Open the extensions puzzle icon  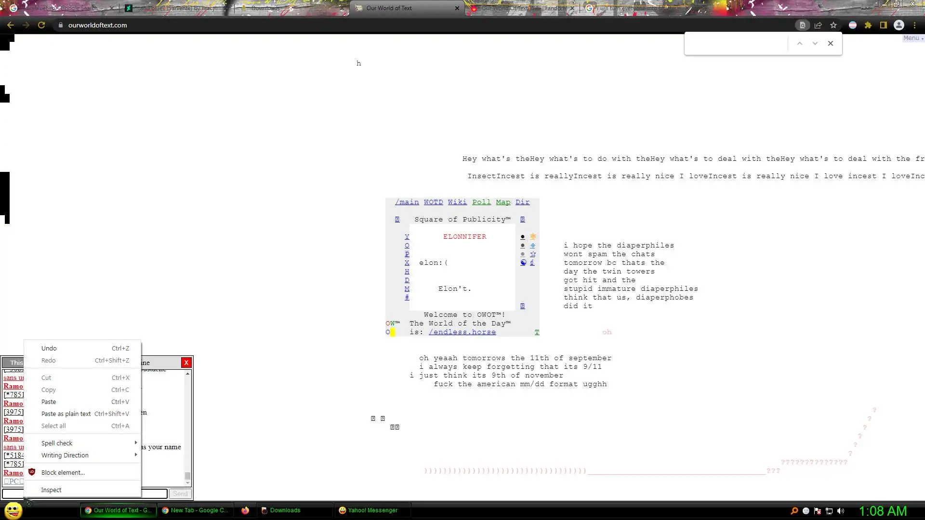(x=868, y=25)
